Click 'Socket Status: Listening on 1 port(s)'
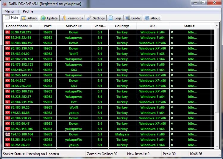Image resolution: width=223 pixels, height=159 pixels. click(x=31, y=154)
